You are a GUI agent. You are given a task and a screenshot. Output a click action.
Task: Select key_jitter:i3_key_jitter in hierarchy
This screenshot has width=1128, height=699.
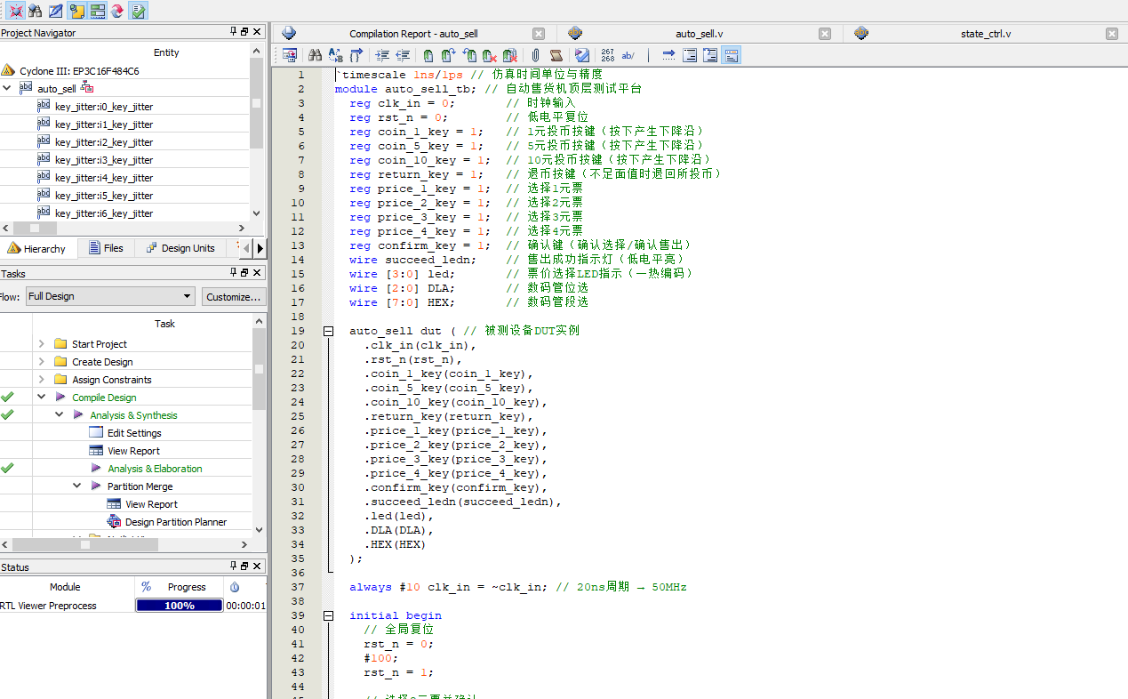[x=104, y=160]
